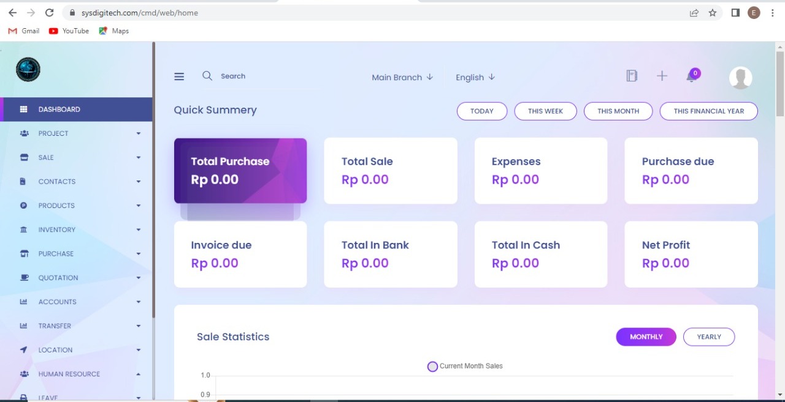Reload the page in browser
Viewport: 785px width, 402px height.
[x=50, y=13]
